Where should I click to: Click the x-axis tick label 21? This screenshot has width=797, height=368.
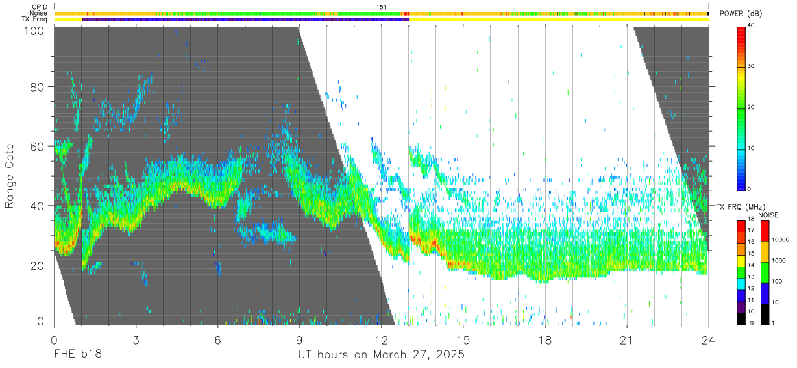coord(626,339)
